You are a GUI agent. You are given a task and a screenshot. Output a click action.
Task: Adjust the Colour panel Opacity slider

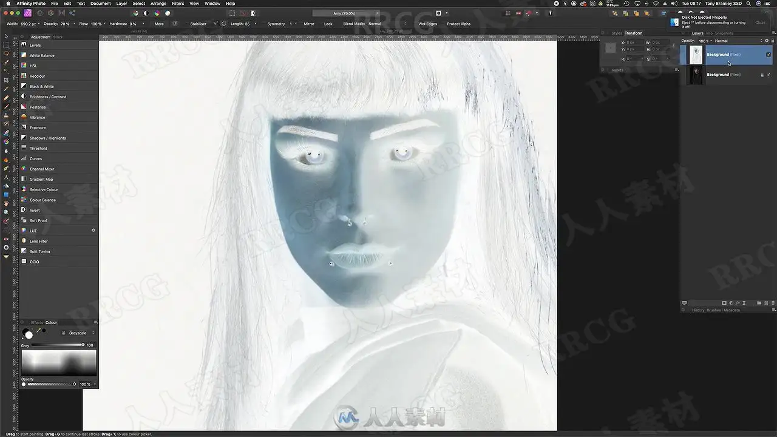tap(51, 384)
